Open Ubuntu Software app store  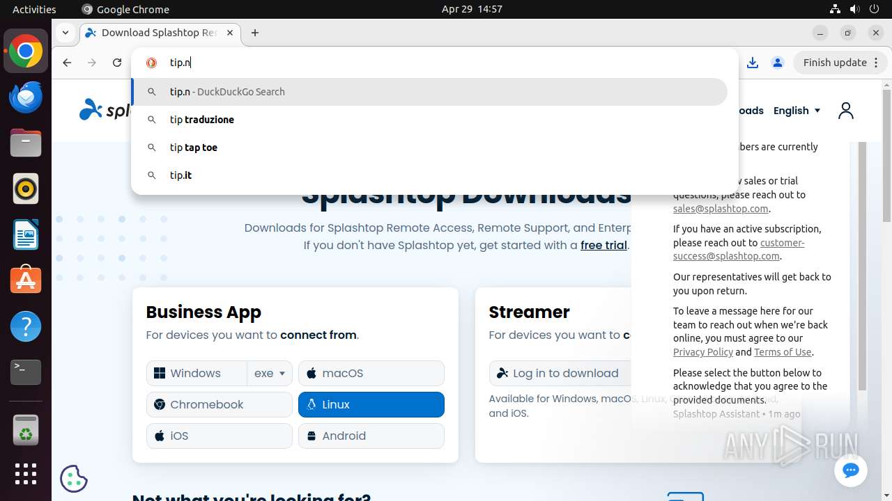tap(26, 280)
